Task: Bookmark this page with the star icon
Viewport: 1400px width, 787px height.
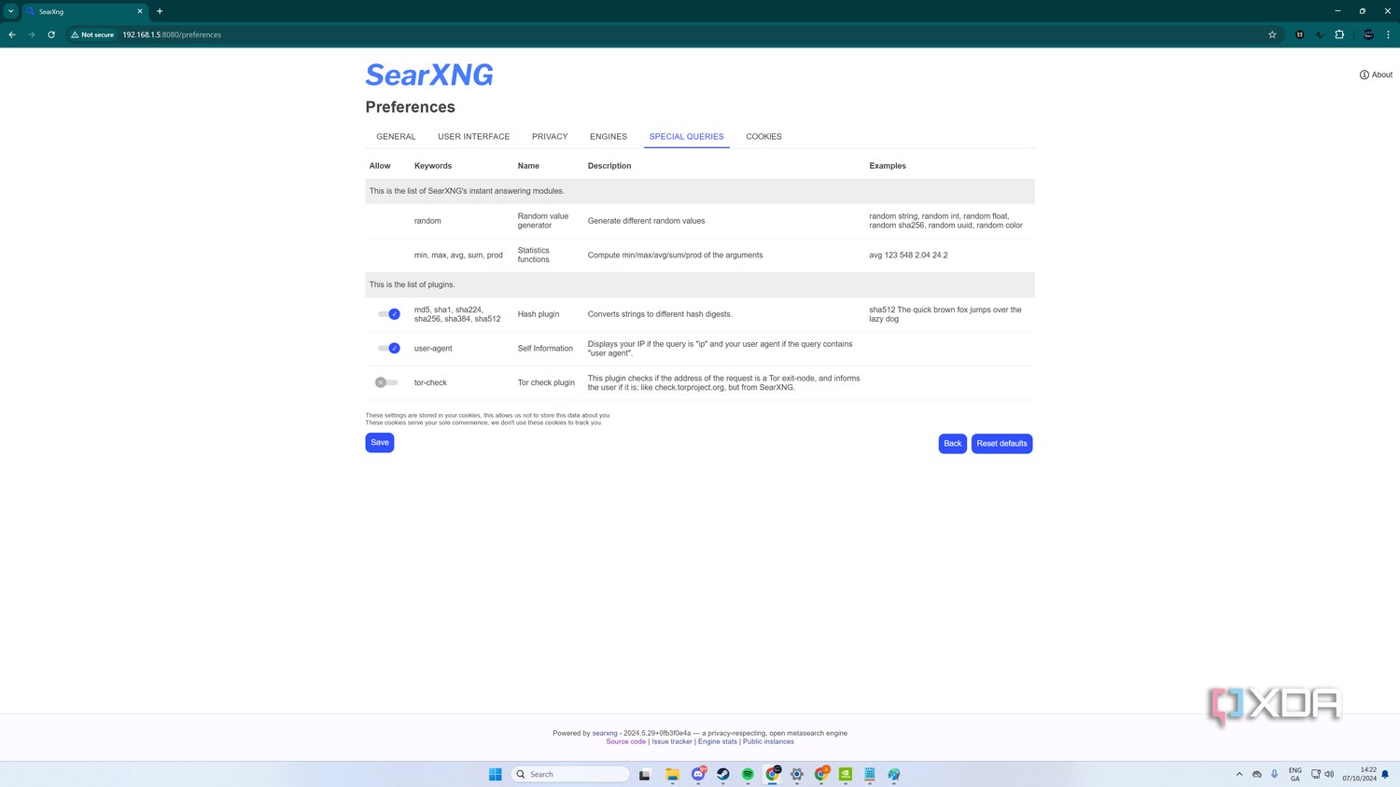Action: tap(1272, 35)
